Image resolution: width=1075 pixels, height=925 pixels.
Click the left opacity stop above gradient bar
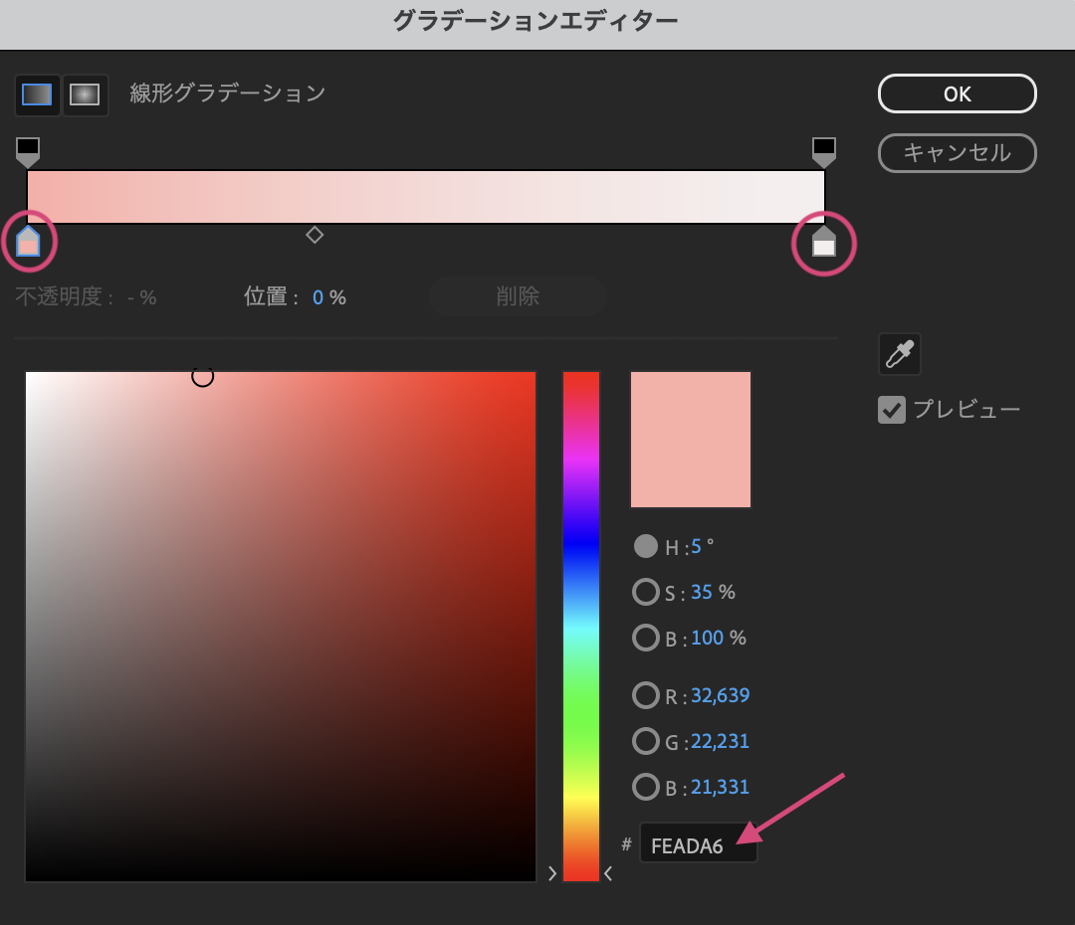point(27,149)
